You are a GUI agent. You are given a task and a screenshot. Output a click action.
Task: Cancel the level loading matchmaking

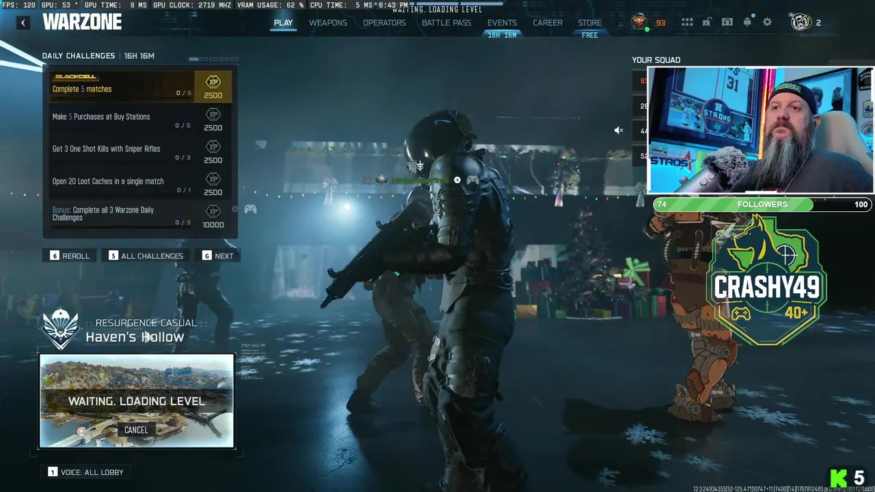136,430
